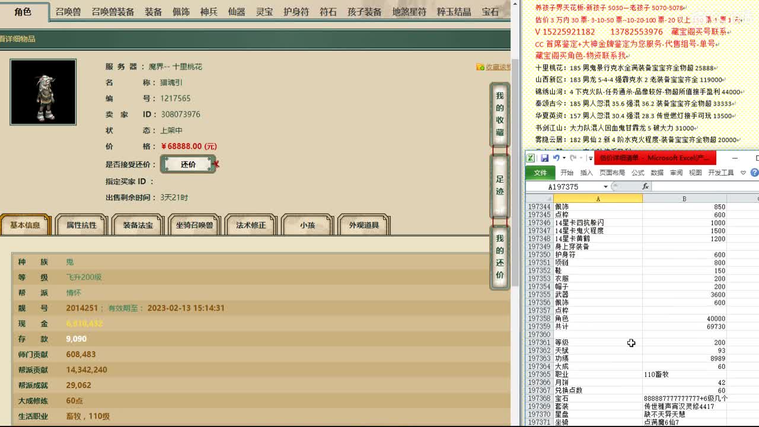Open the 公式 Formulas ribbon tab

(638, 173)
